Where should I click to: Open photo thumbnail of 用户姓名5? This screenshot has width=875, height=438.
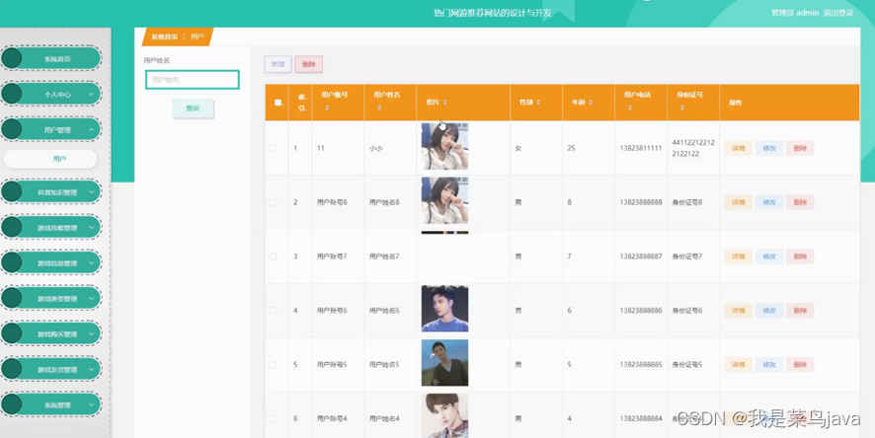(x=444, y=363)
